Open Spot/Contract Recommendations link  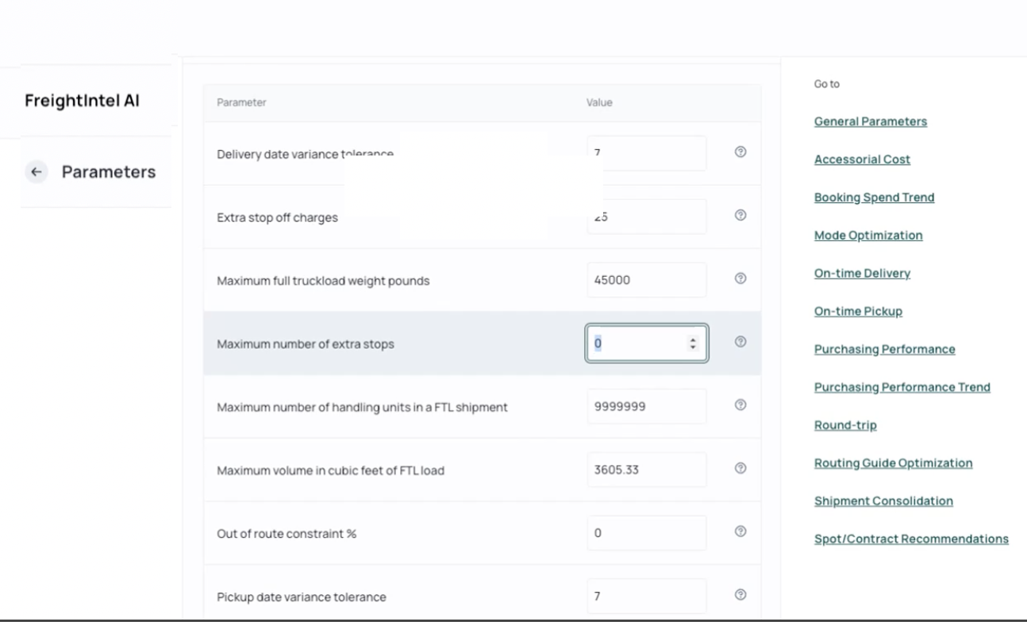[911, 539]
